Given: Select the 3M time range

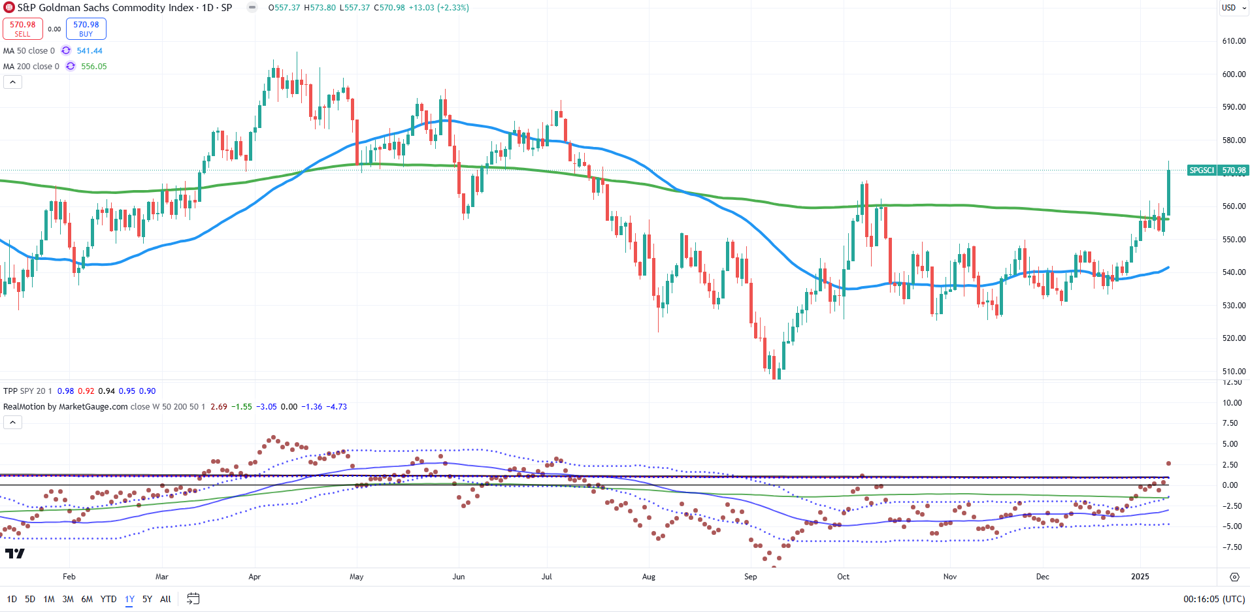Looking at the screenshot, I should (x=68, y=599).
